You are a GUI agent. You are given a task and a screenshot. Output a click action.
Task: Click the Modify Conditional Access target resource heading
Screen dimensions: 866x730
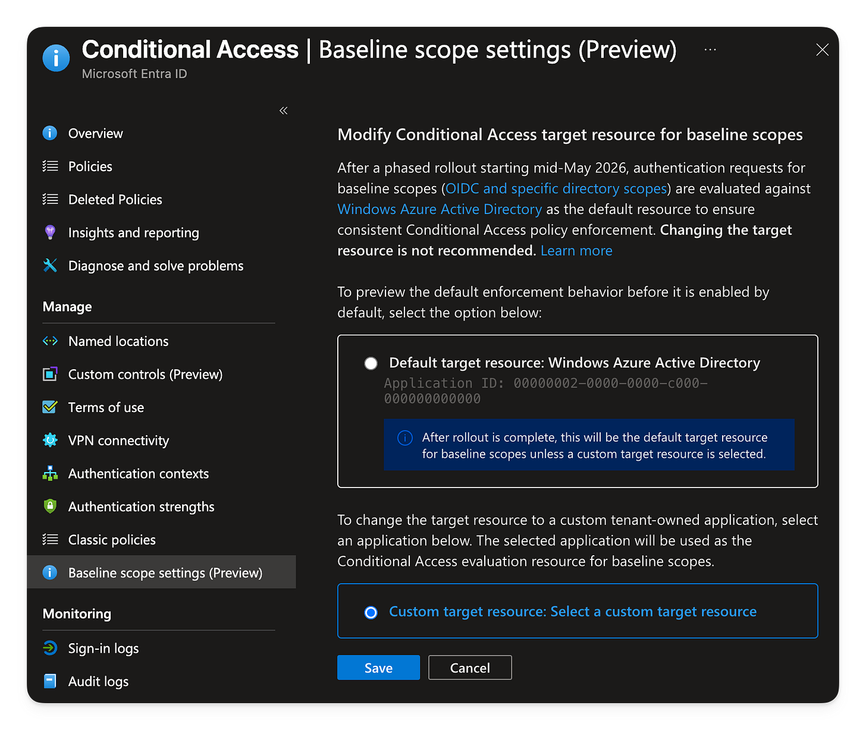point(570,135)
